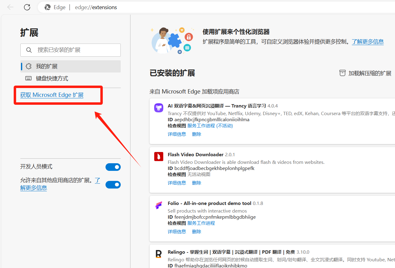
Task: Click the Trancy extension icon
Action: pyautogui.click(x=158, y=108)
